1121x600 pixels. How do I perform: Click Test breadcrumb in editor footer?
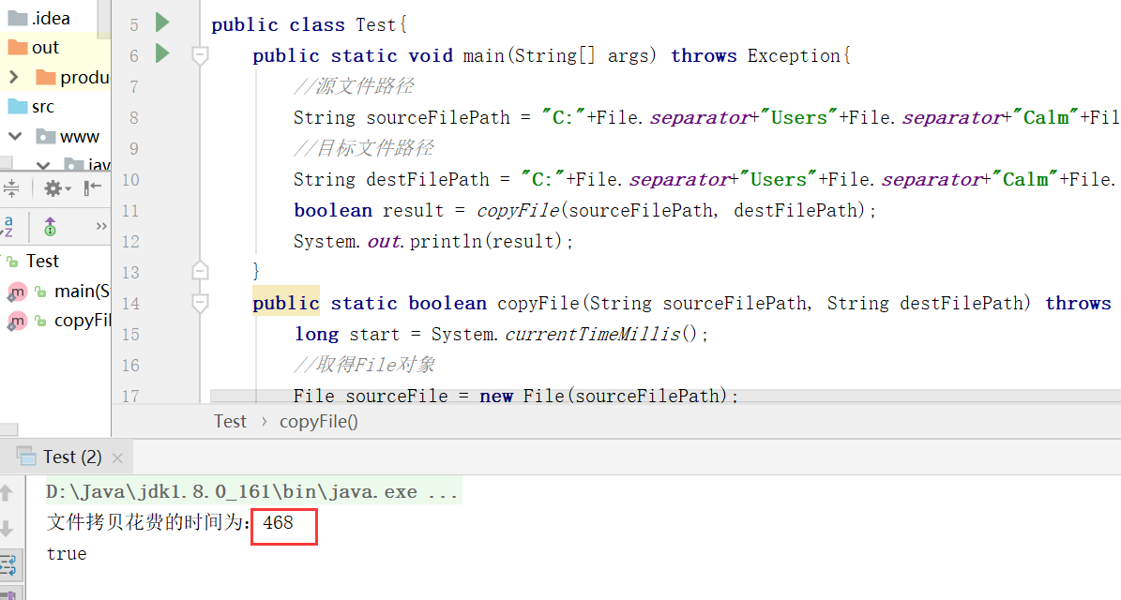(x=230, y=422)
